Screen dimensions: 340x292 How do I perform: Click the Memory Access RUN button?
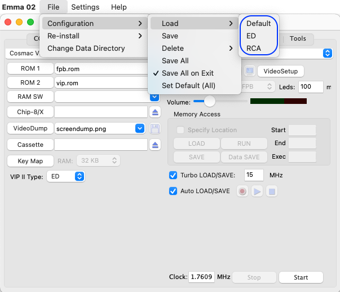click(x=244, y=143)
